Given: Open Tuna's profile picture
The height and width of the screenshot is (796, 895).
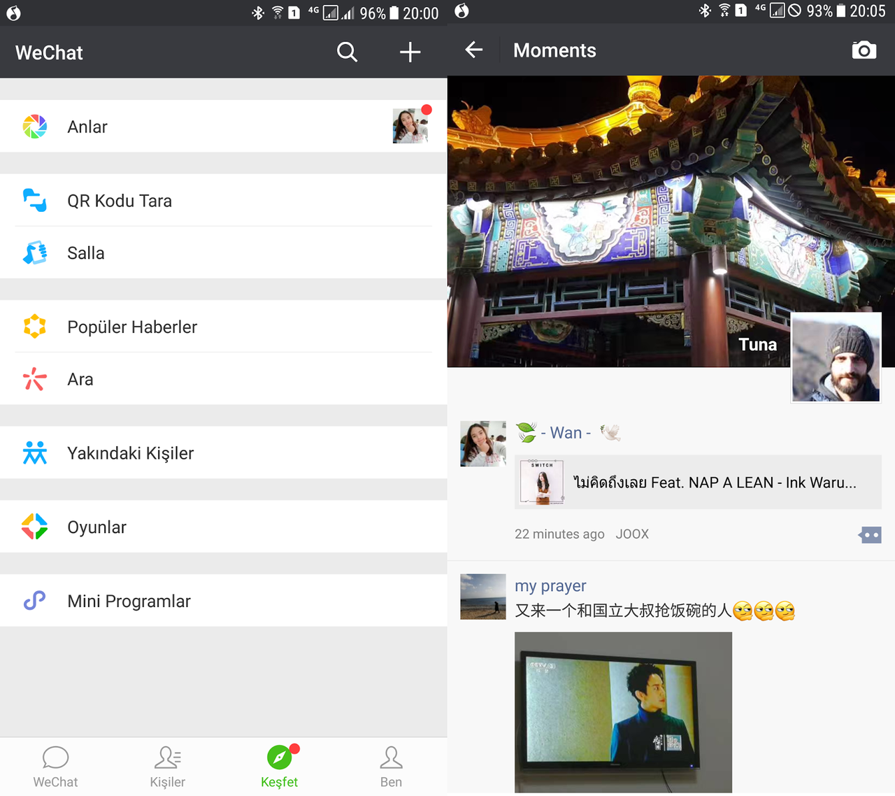Looking at the screenshot, I should pyautogui.click(x=836, y=357).
